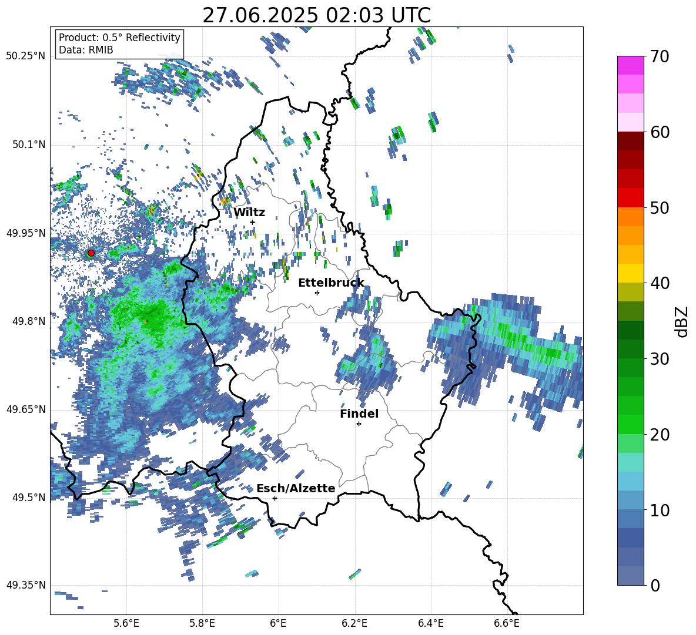Click the Wiltz station label
The height and width of the screenshot is (635, 696).
point(249,213)
